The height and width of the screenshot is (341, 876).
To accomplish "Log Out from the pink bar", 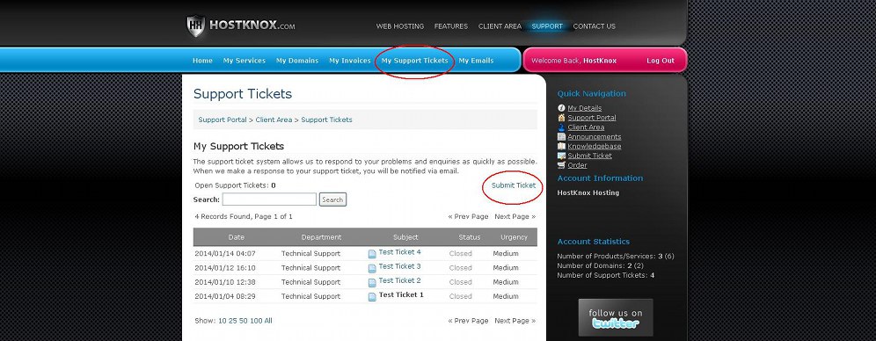I will pos(661,61).
